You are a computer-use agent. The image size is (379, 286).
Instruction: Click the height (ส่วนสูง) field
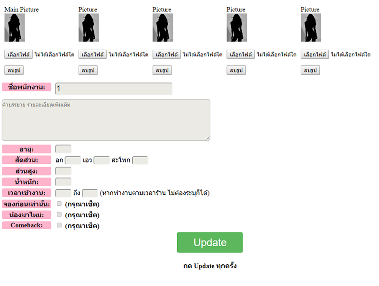(63, 171)
